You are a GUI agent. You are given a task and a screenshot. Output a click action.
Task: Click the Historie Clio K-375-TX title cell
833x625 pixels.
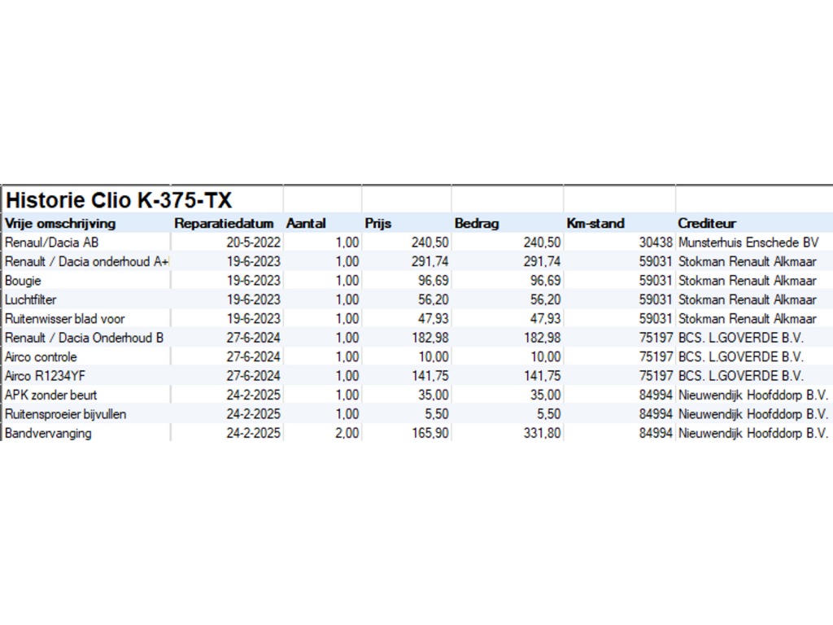pyautogui.click(x=119, y=200)
